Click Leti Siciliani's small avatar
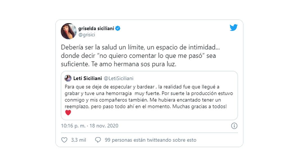This screenshot has height=162, width=298. pyautogui.click(x=68, y=78)
